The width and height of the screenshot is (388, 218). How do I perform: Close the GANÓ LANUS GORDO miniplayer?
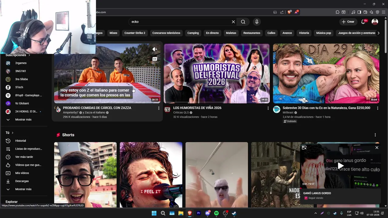click(377, 148)
